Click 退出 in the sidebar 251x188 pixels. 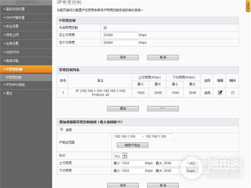(x=9, y=93)
